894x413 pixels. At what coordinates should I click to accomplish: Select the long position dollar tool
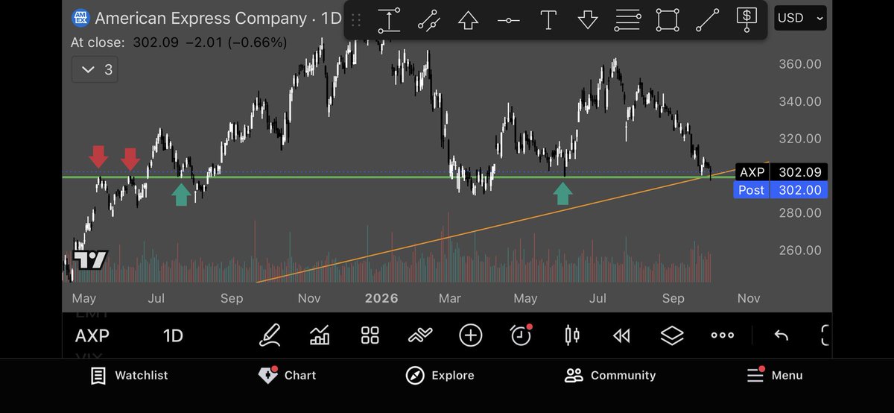[746, 20]
